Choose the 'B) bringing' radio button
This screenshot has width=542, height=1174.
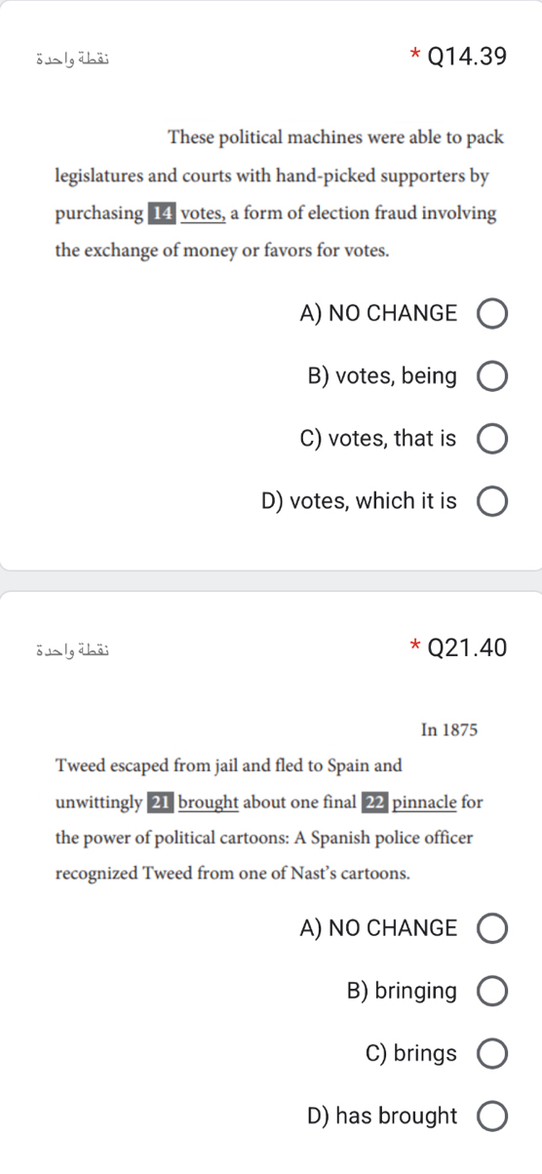pos(491,992)
